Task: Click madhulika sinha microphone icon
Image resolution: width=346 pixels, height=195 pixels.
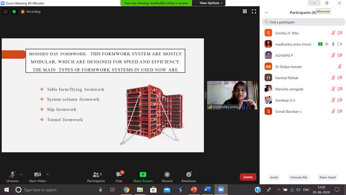Action: tap(333, 44)
